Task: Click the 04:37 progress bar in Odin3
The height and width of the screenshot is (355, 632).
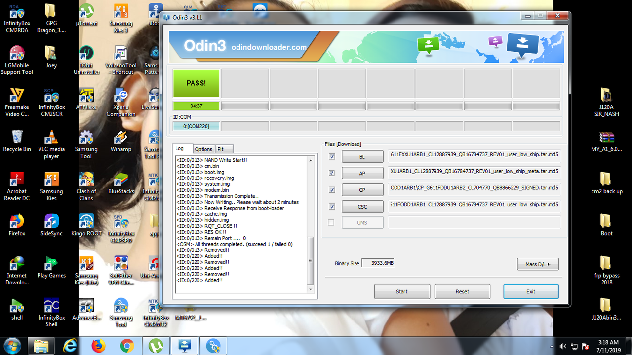Action: coord(196,106)
